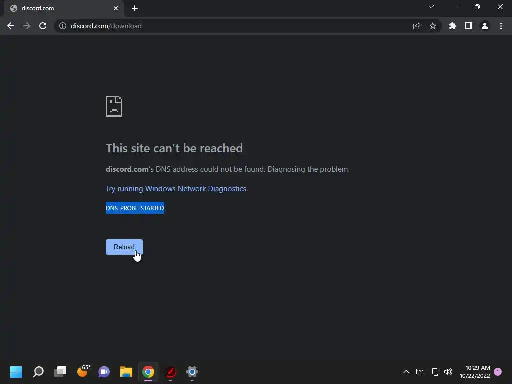The width and height of the screenshot is (512, 384).
Task: Launch Teams Chat from taskbar
Action: (x=104, y=372)
